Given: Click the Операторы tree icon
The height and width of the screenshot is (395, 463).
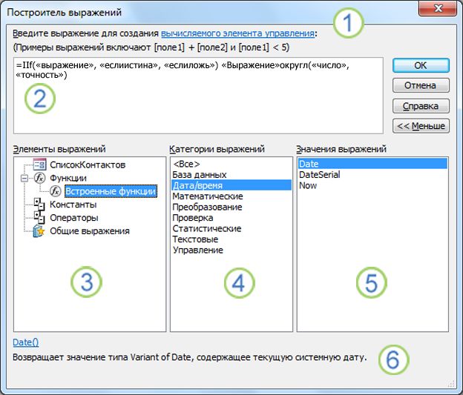Looking at the screenshot, I should [39, 218].
